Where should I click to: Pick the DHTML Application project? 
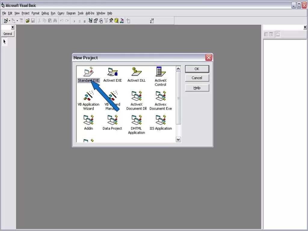click(136, 125)
